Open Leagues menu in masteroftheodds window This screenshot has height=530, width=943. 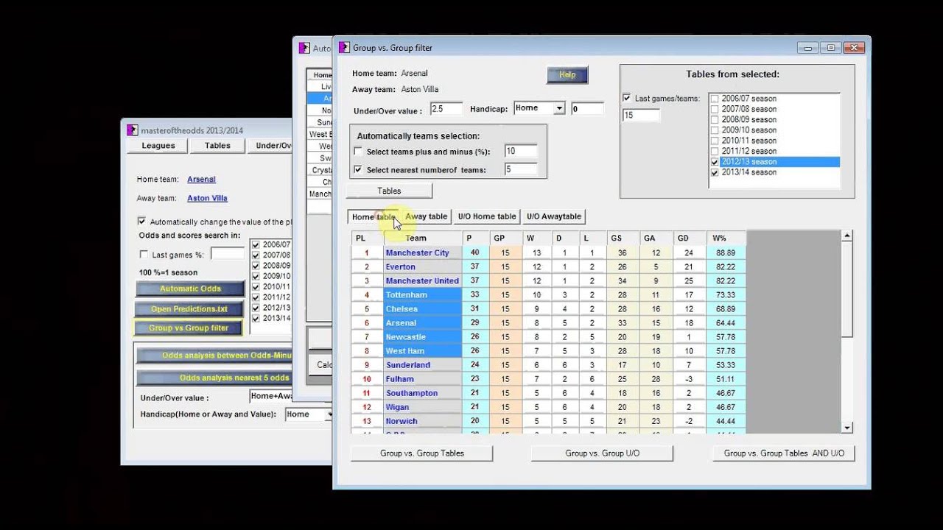(158, 146)
